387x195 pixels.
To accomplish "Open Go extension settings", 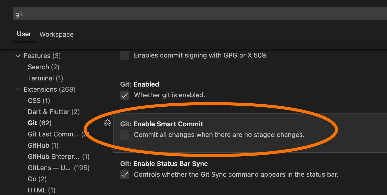I will [x=37, y=179].
